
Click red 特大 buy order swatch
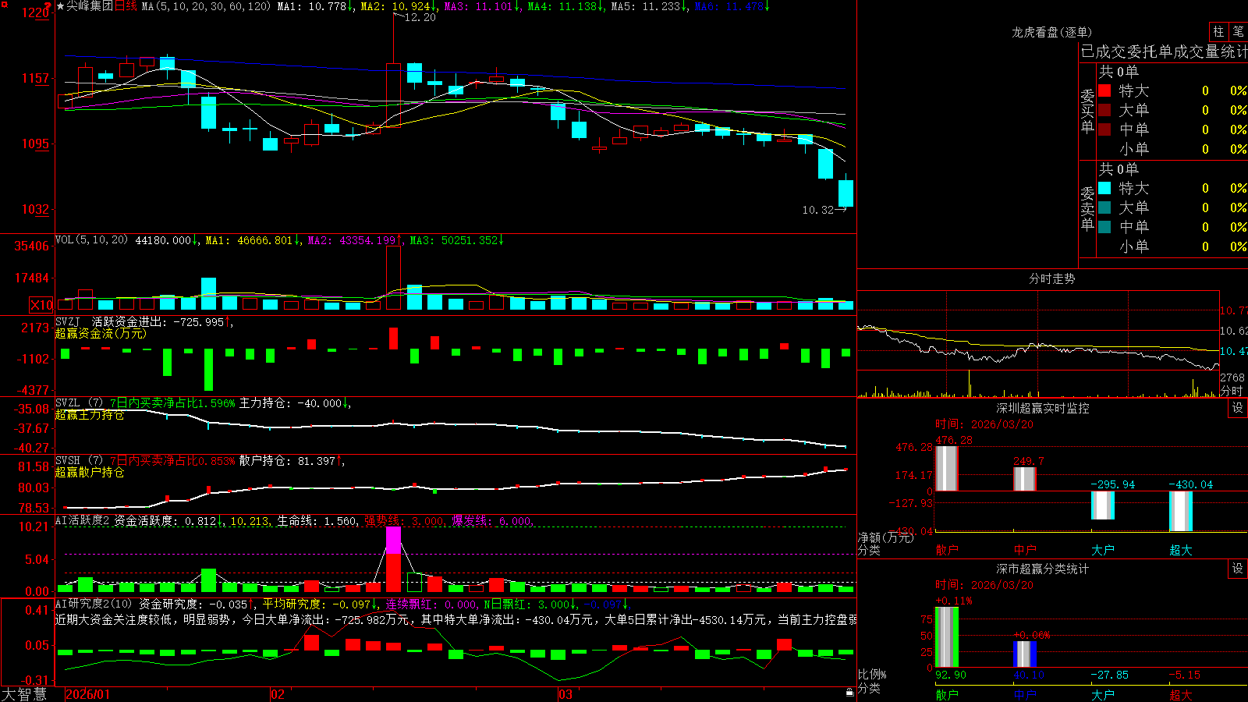(x=1104, y=90)
